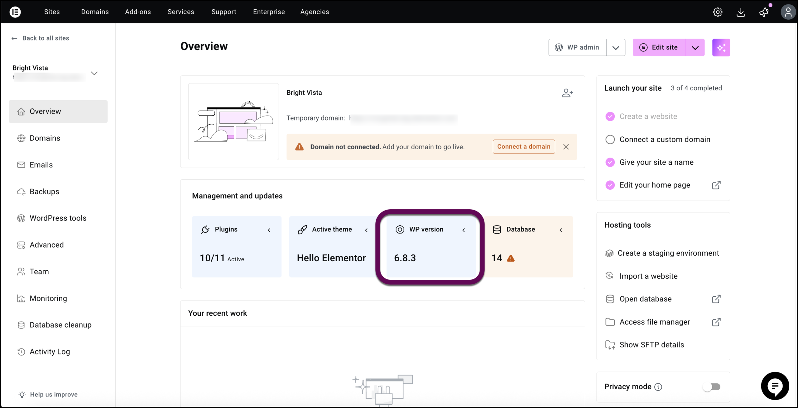Click the site preview thumbnail
Viewport: 798px width, 408px height.
[x=233, y=121]
